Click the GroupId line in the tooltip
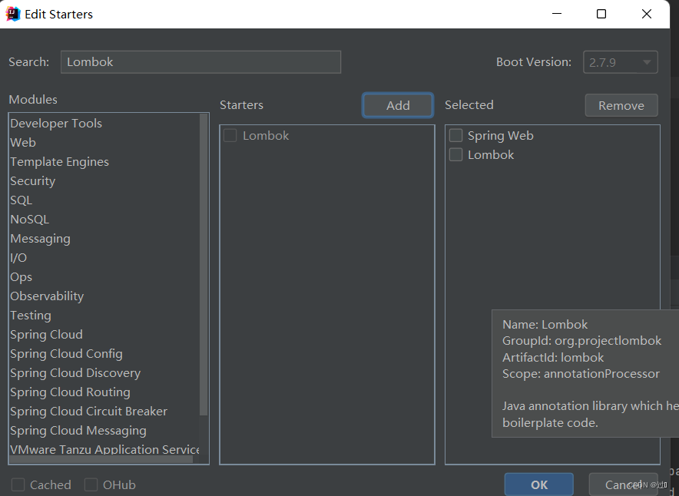 click(581, 341)
